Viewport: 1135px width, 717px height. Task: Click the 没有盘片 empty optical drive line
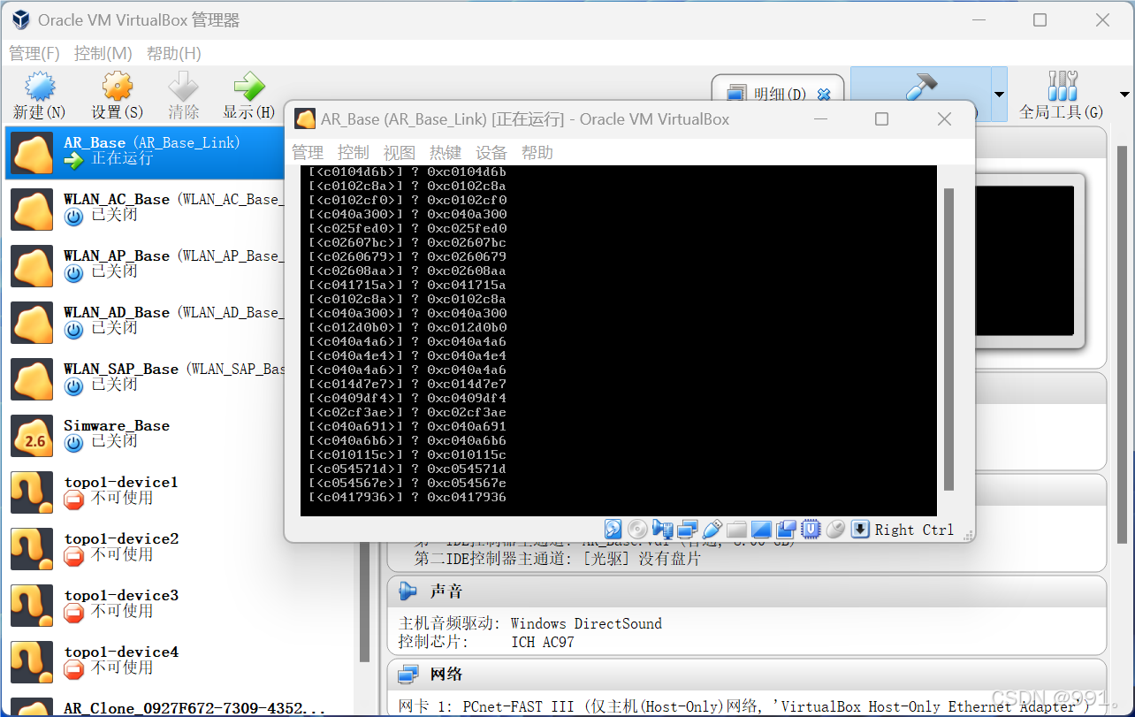point(557,559)
